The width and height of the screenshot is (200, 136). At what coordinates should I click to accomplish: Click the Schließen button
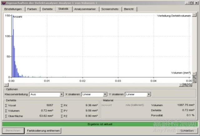tap(186, 130)
